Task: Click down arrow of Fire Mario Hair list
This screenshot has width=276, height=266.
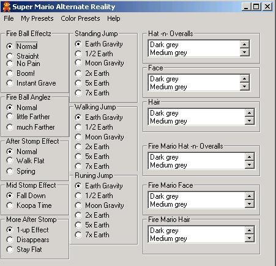Action: tap(249, 238)
